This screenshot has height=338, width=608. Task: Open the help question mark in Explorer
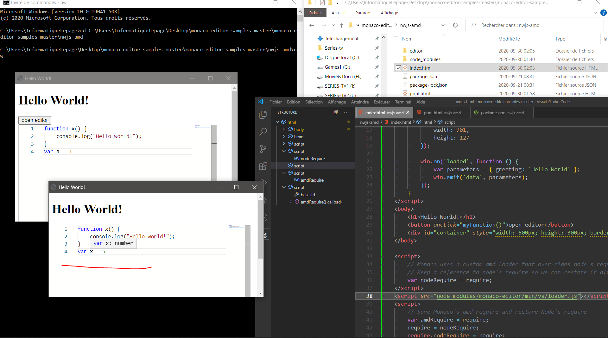[x=604, y=13]
